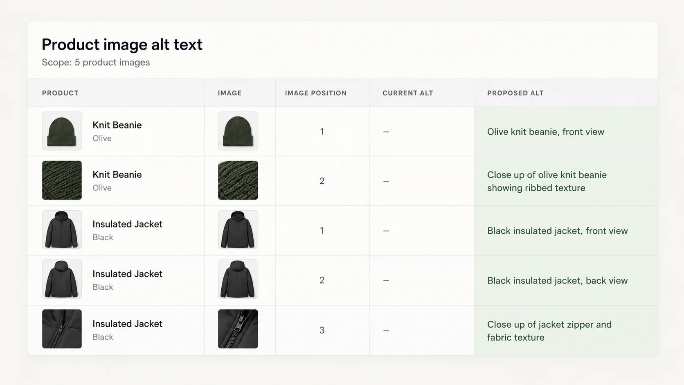This screenshot has height=385, width=684.
Task: Click image position 2 in jacket back view row
Action: [x=322, y=280]
